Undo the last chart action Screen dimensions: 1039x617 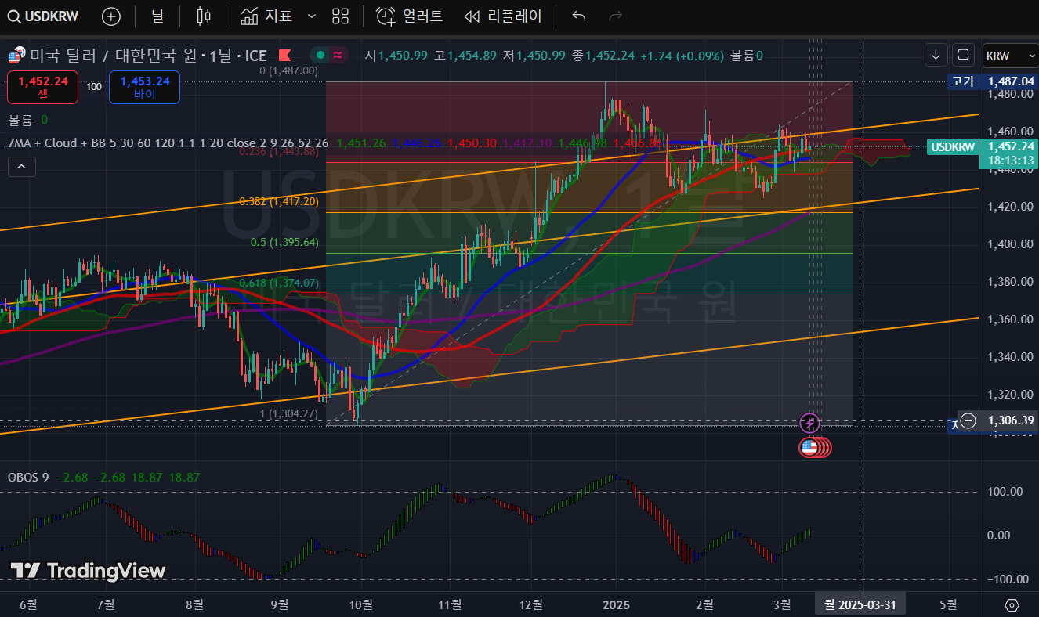tap(579, 16)
